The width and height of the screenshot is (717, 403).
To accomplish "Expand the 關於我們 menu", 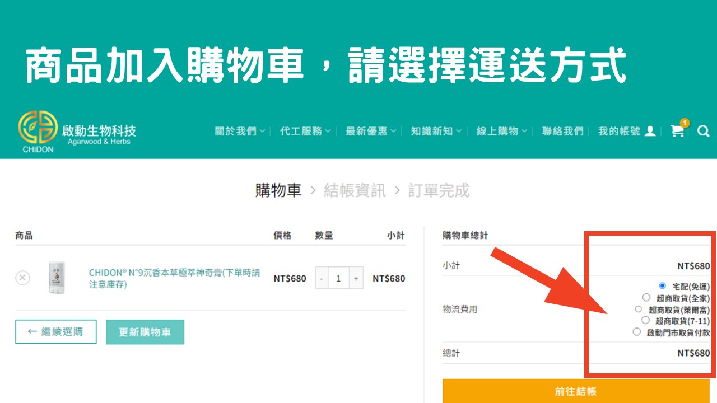I will coord(240,131).
